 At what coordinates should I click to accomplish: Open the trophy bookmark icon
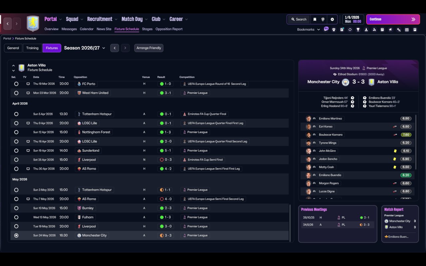pyautogui.click(x=358, y=30)
